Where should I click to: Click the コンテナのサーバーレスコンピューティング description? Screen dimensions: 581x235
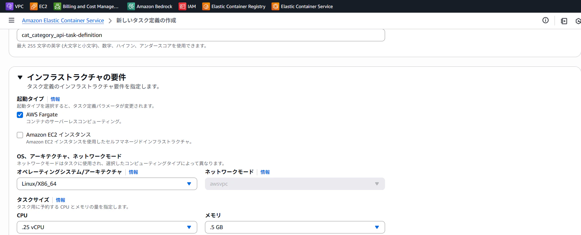(75, 121)
